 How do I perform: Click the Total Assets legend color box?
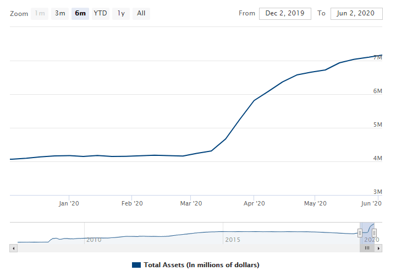(136, 265)
